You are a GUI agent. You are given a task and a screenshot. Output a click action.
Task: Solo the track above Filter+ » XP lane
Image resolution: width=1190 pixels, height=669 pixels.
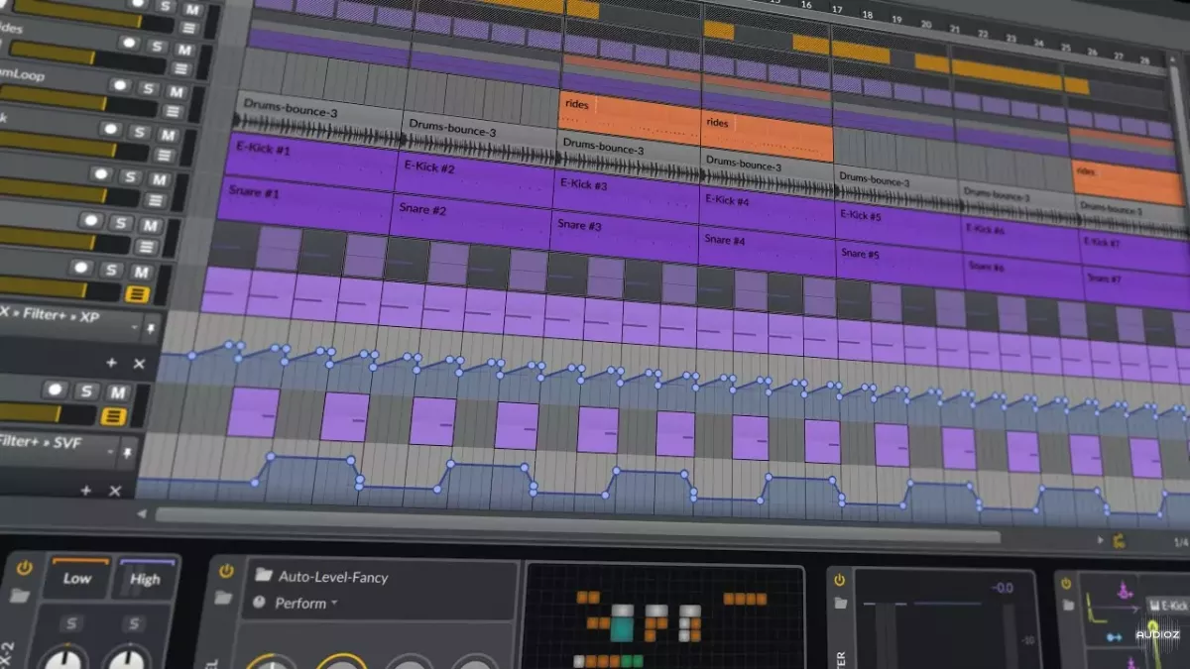tap(111, 270)
